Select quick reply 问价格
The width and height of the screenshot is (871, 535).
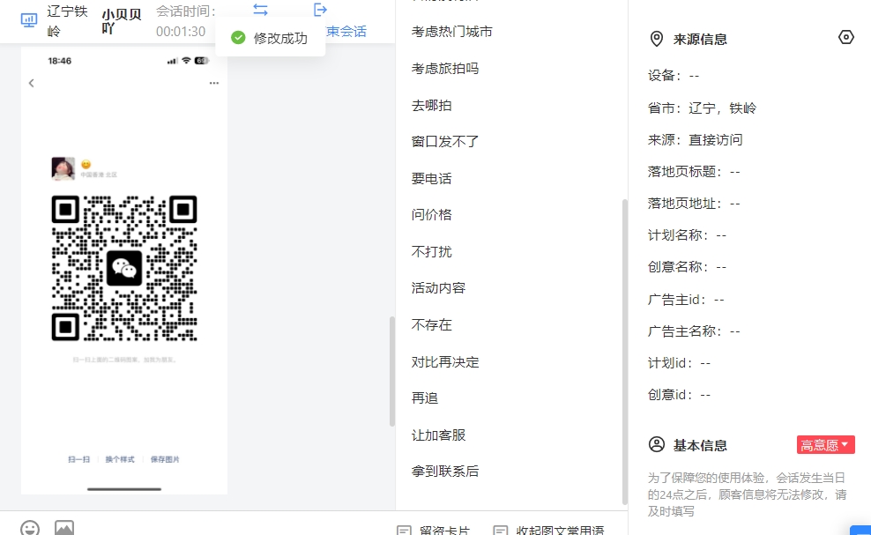[x=432, y=214]
